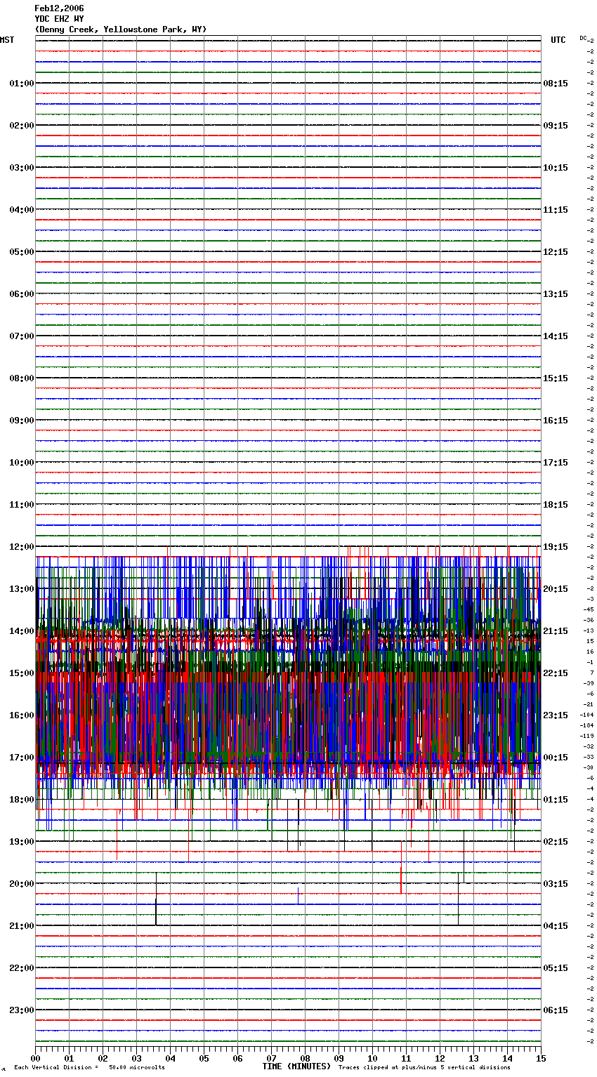Select the '10:00' MST time label

coord(21,463)
